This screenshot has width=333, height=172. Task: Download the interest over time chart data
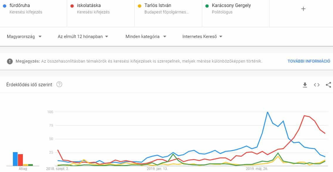(x=305, y=85)
